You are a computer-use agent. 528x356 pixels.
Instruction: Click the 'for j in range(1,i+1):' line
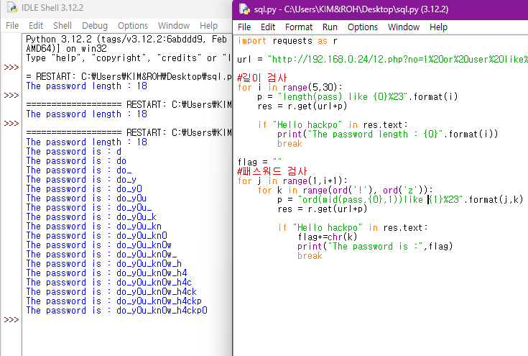(x=292, y=181)
